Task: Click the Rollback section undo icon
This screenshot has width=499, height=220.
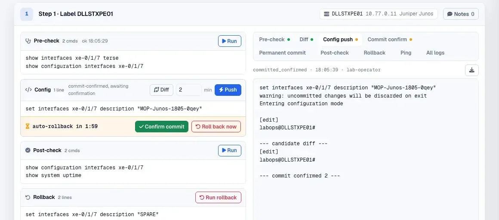Action: (28, 197)
